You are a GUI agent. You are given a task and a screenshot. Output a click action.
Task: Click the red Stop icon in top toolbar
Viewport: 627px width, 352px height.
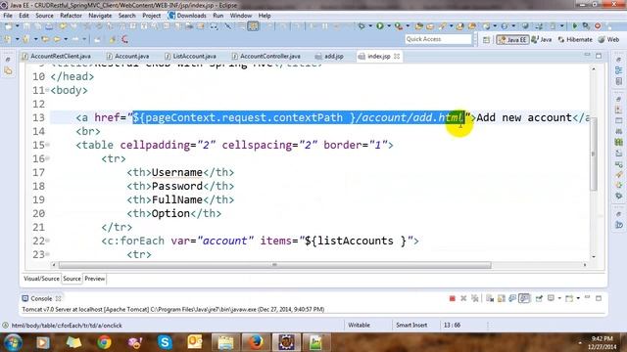pyautogui.click(x=598, y=26)
